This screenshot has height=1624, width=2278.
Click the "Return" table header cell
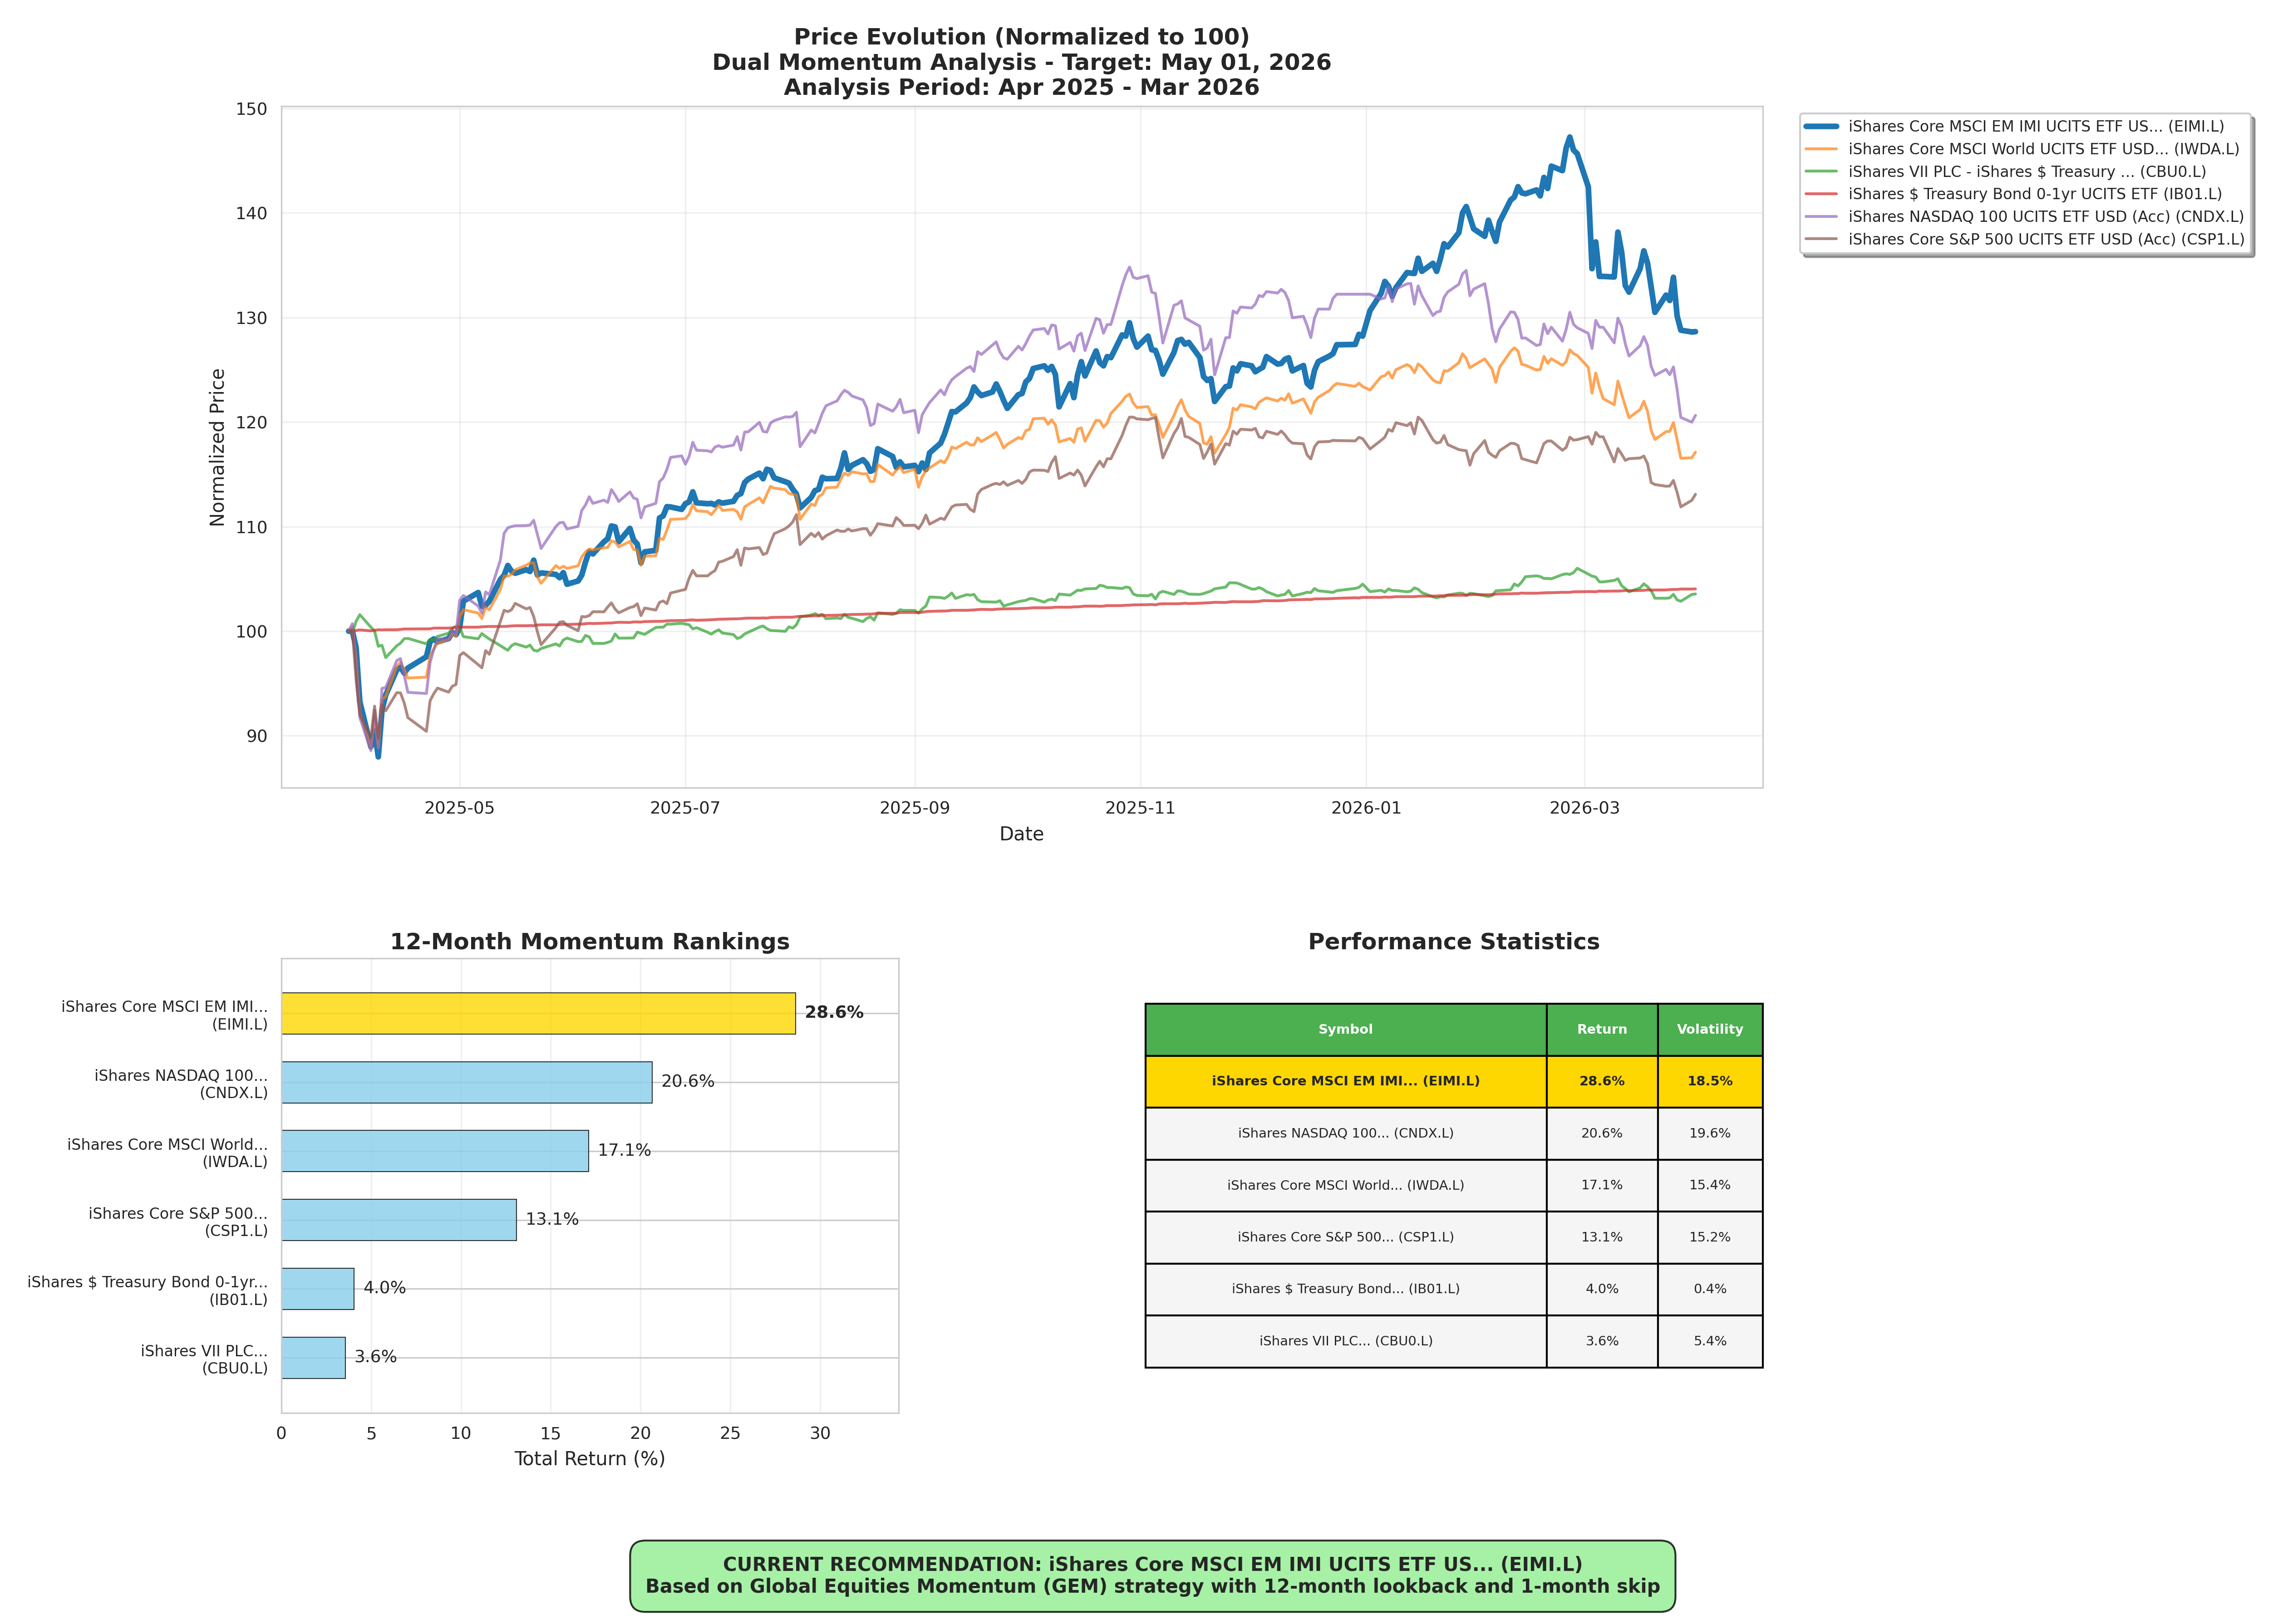(x=1602, y=1030)
